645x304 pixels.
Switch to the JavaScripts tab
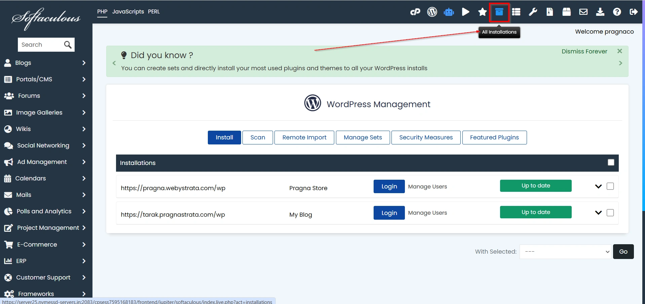point(128,12)
